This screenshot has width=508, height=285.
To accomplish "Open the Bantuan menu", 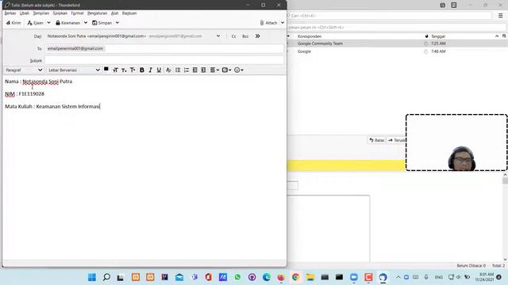I will [x=129, y=13].
